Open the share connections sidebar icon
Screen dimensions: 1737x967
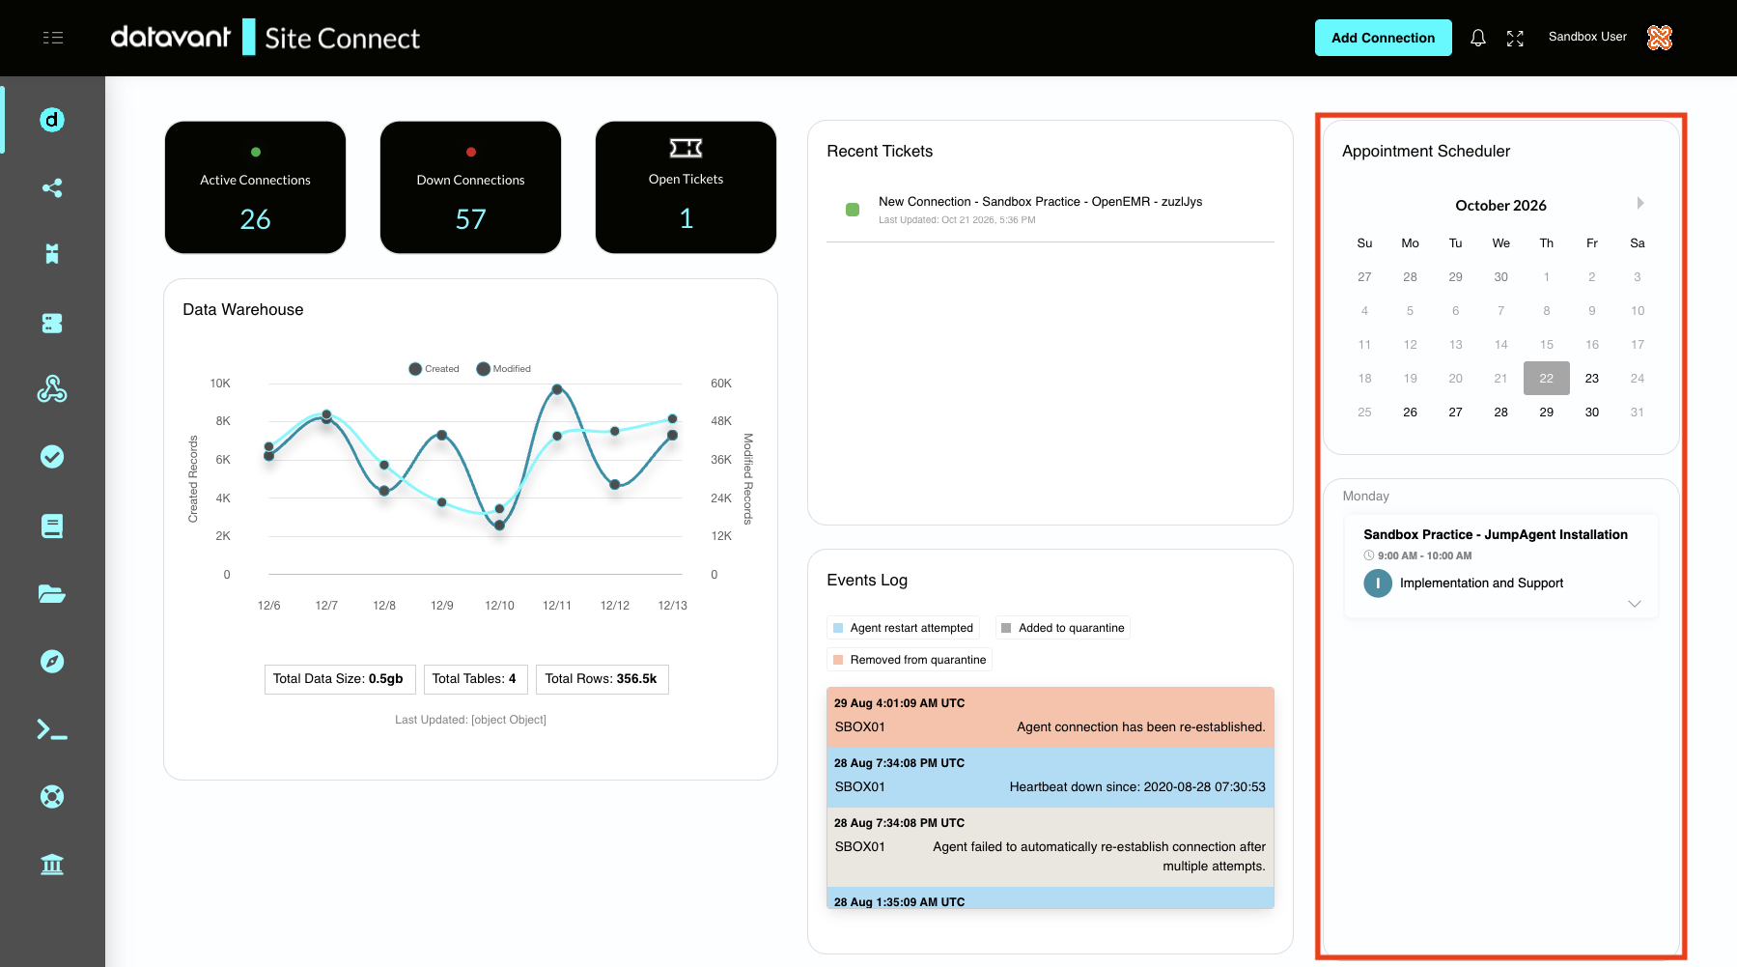[52, 187]
